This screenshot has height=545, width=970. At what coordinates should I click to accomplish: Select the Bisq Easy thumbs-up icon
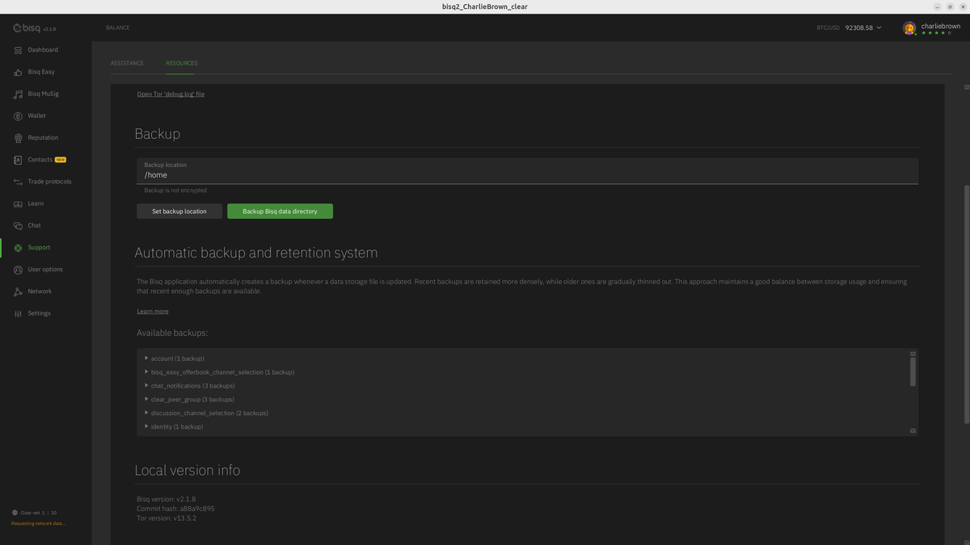coord(18,72)
